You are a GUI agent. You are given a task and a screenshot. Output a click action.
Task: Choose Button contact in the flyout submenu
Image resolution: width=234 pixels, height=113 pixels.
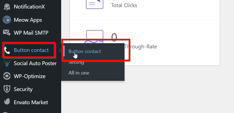(x=84, y=51)
